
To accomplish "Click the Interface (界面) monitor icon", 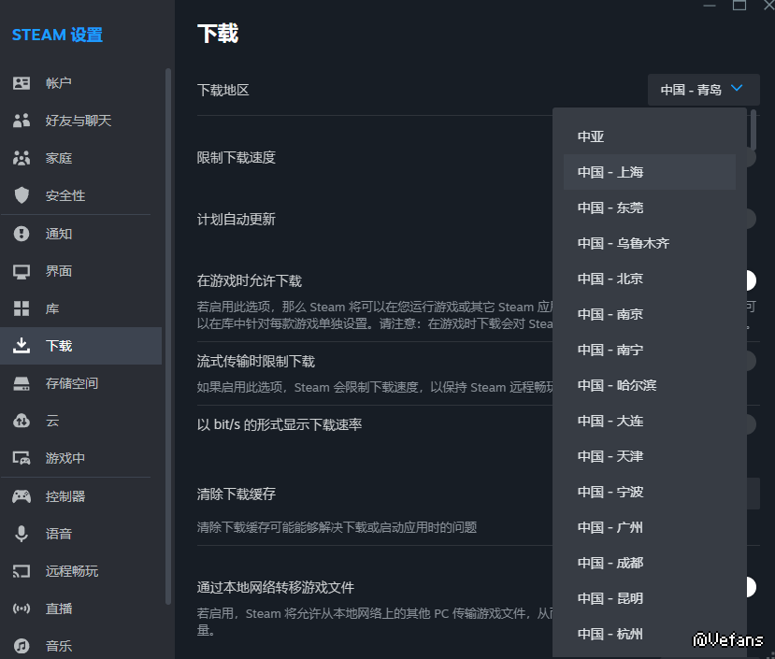I will click(x=22, y=271).
